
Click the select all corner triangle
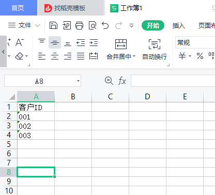pos(12,97)
